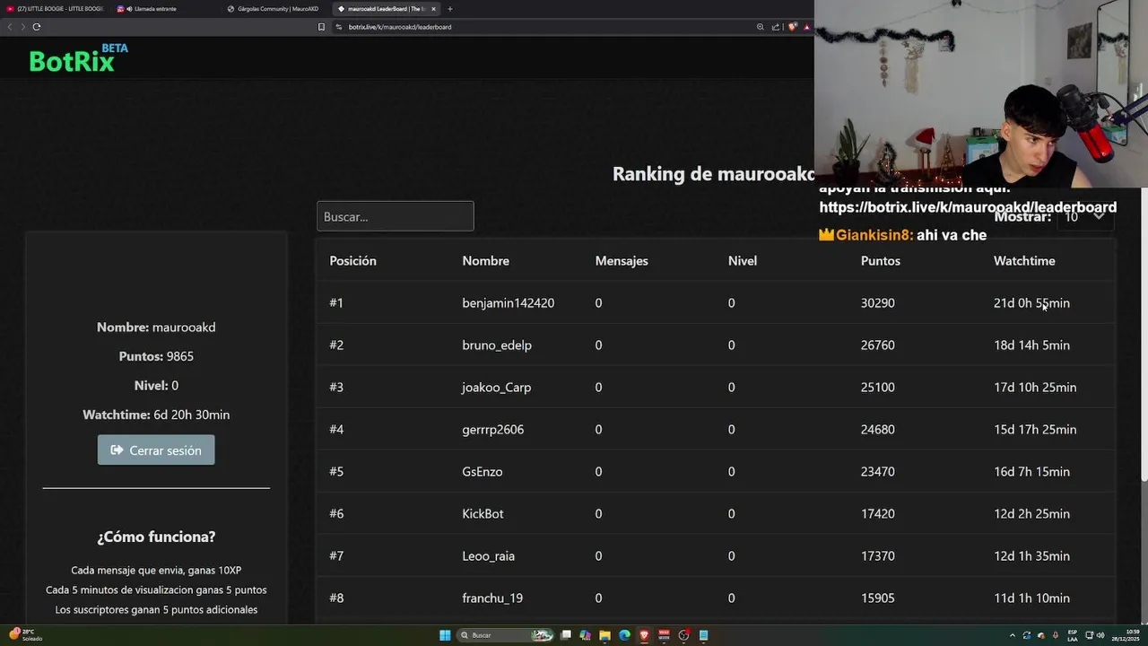Click the share icon in address bar
The width and height of the screenshot is (1148, 646).
pos(776,27)
